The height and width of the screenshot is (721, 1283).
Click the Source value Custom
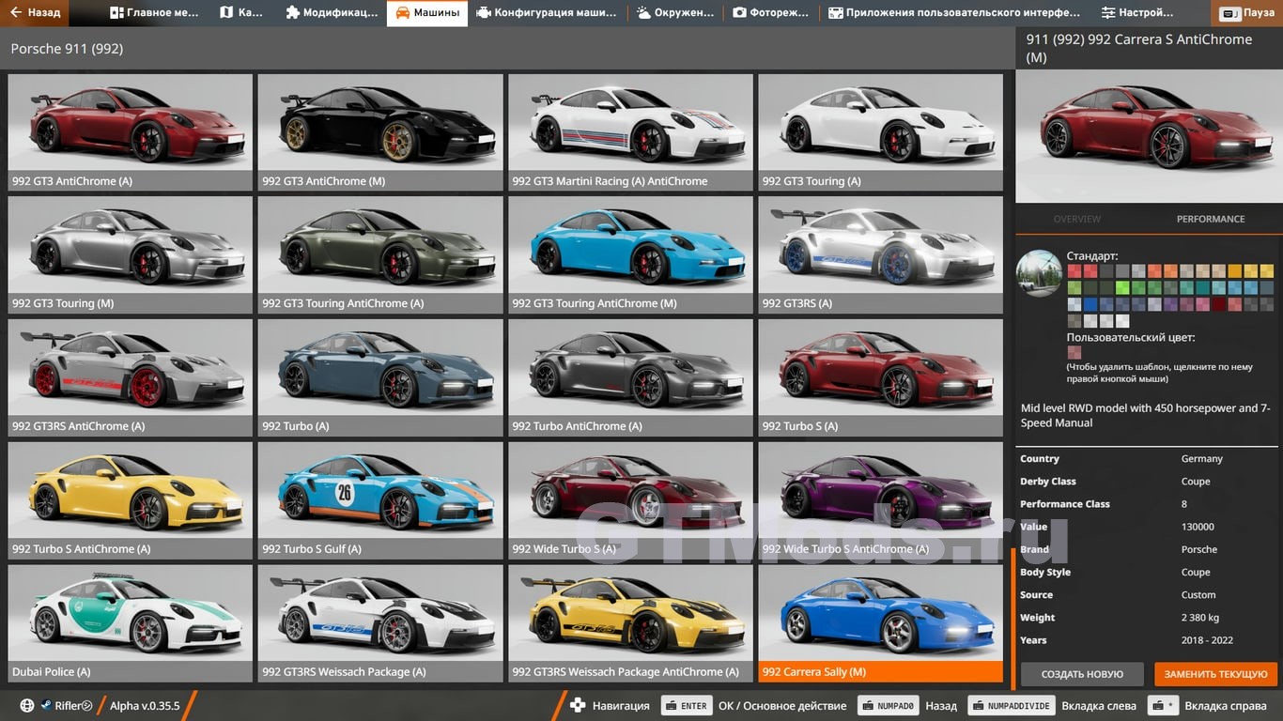(1198, 595)
